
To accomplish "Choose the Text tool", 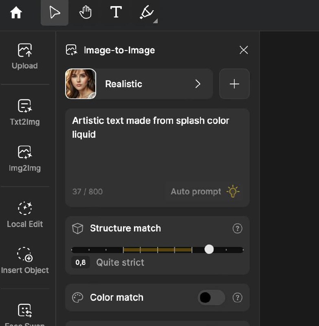I will 116,12.
